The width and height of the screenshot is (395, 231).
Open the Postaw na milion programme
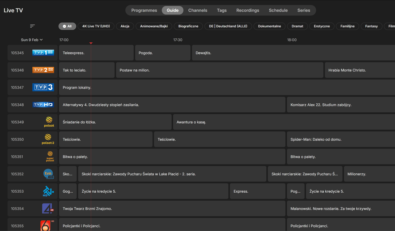219,70
